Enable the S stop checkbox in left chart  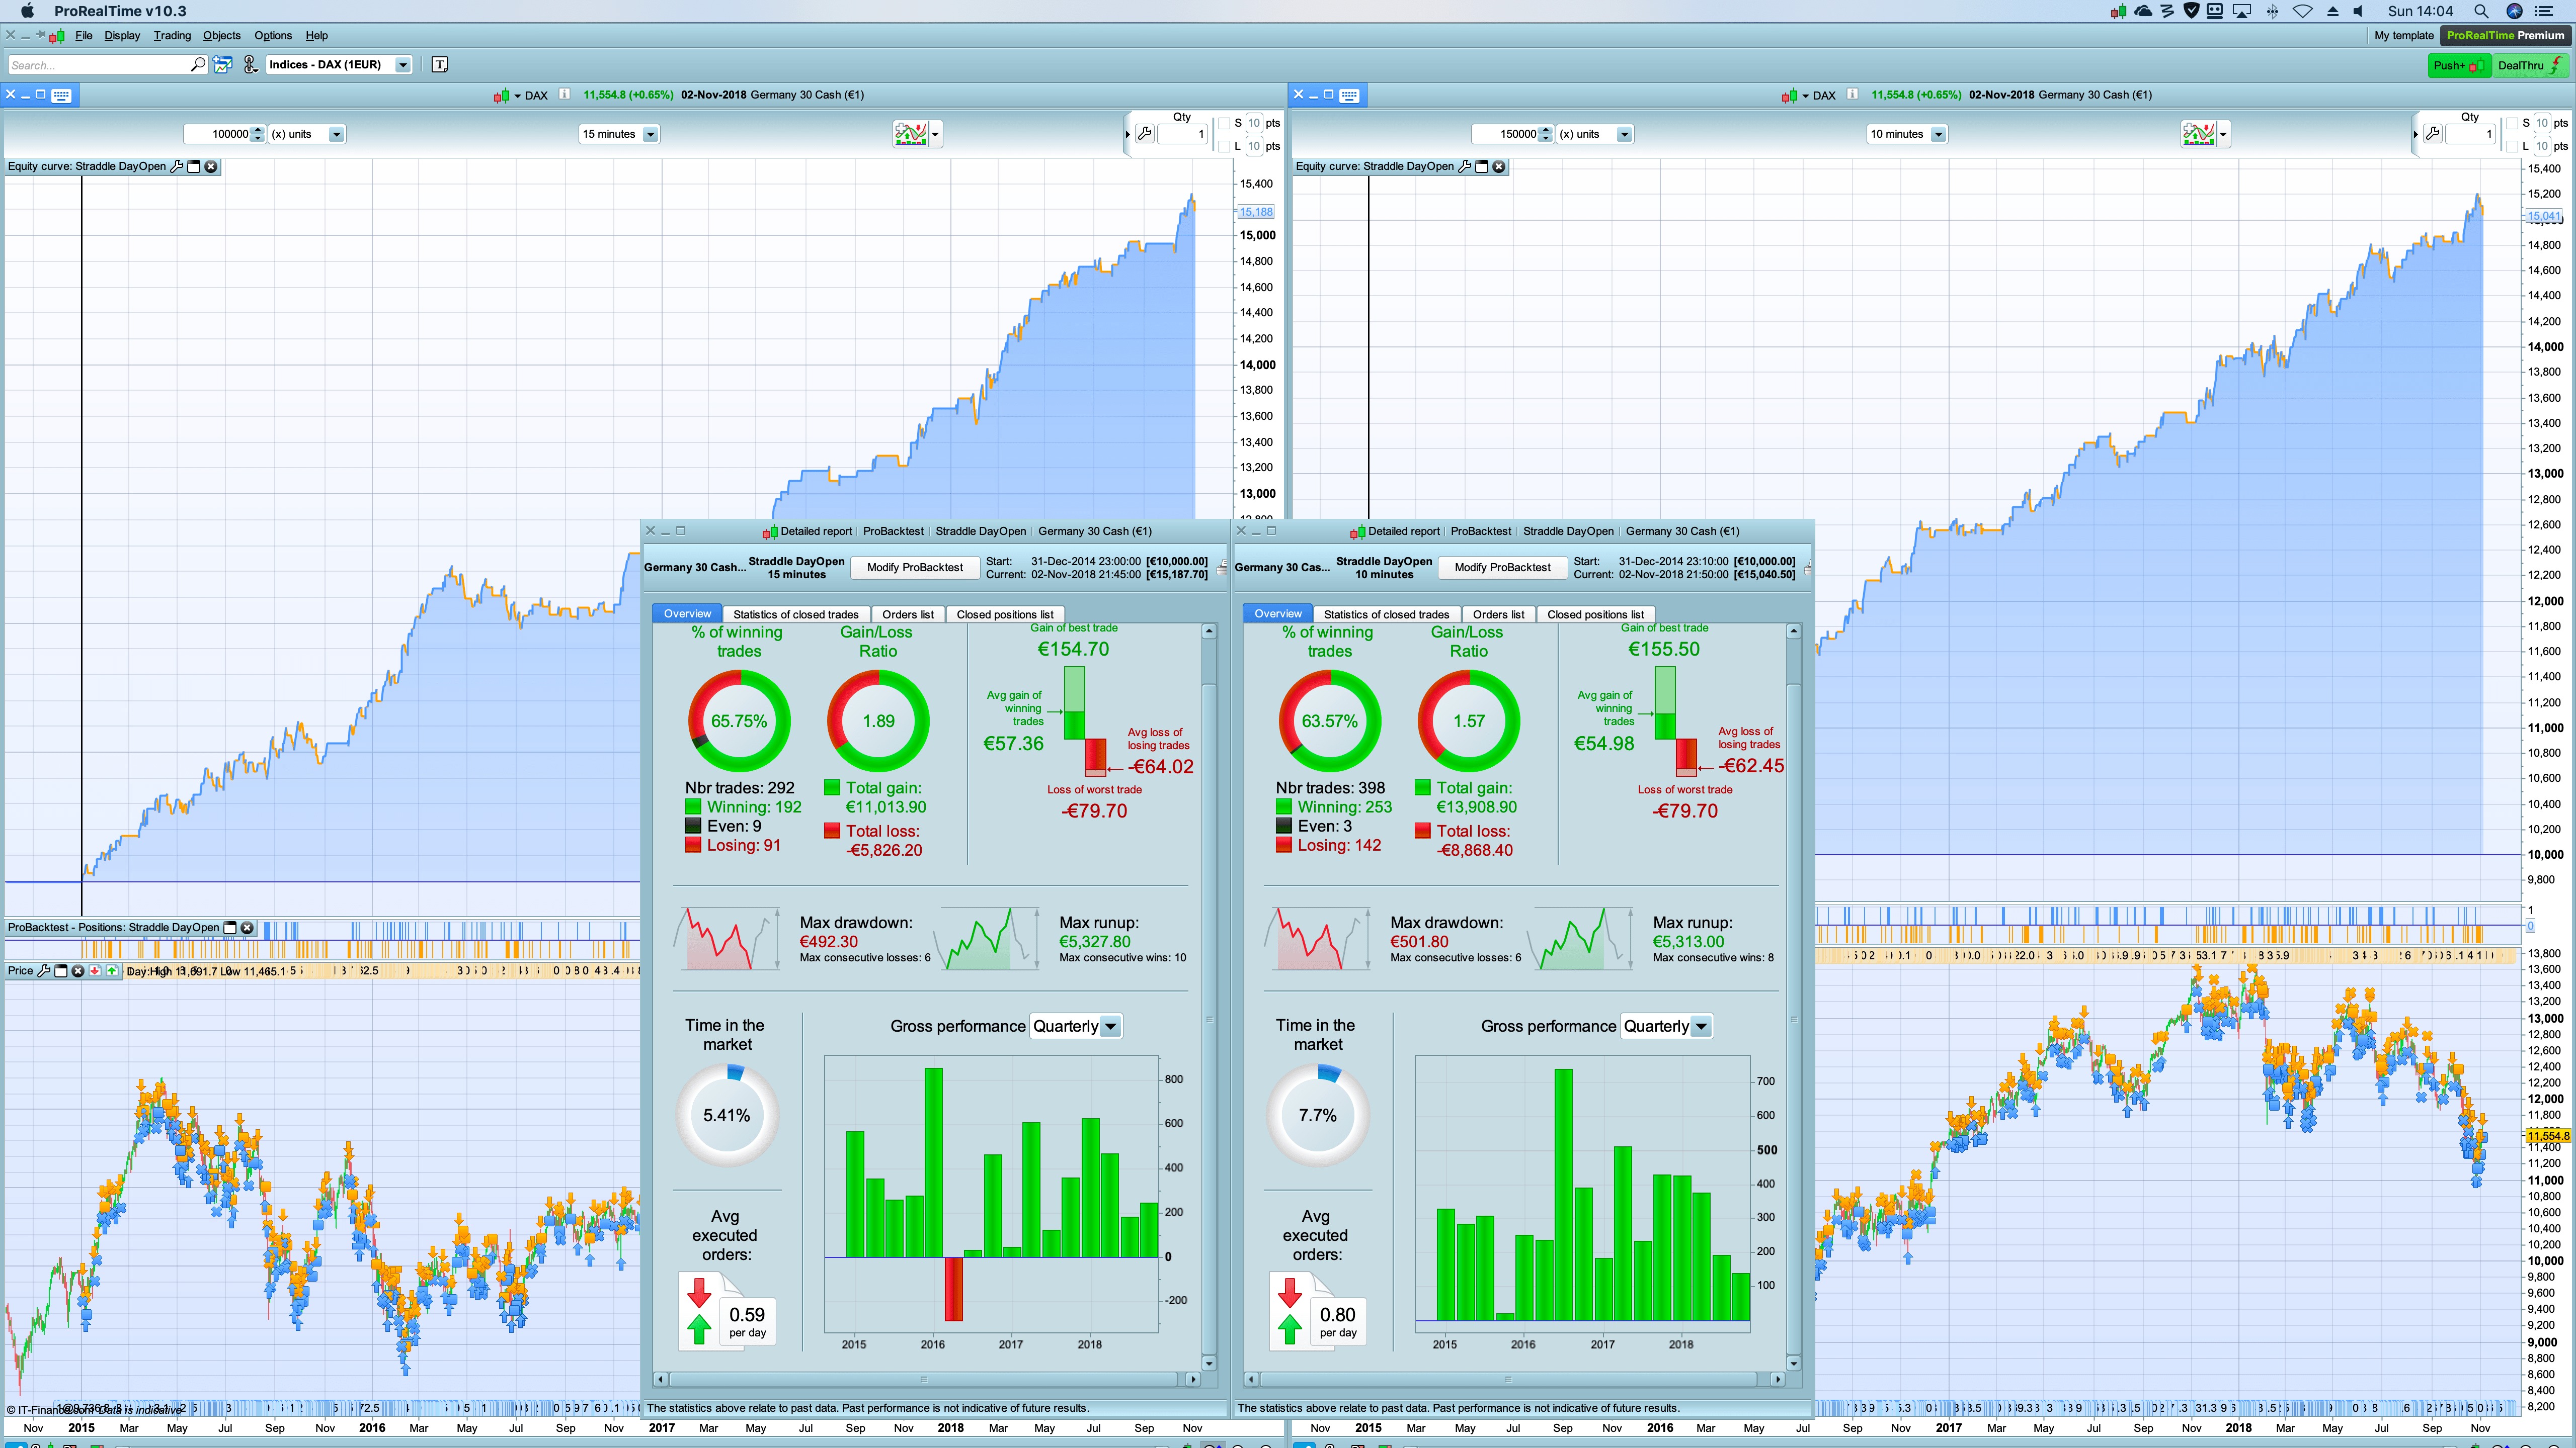[1224, 123]
